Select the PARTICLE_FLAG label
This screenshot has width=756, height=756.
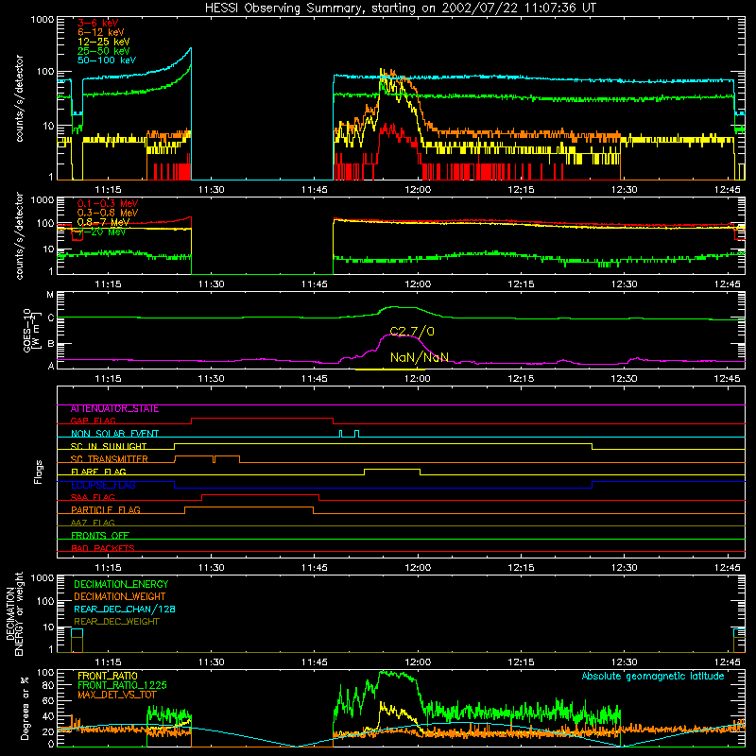click(105, 510)
